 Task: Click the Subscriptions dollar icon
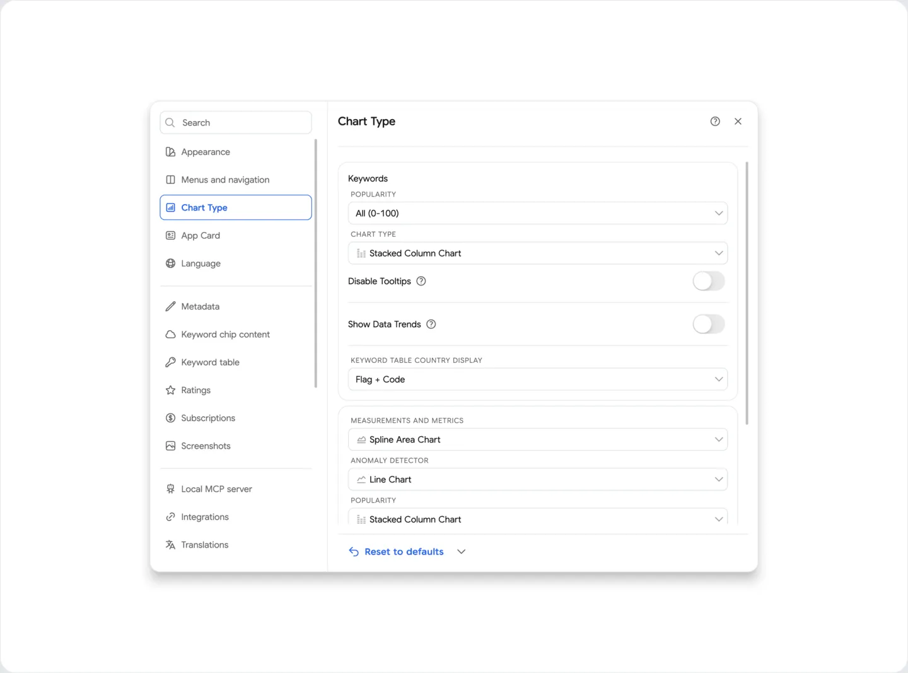tap(170, 418)
